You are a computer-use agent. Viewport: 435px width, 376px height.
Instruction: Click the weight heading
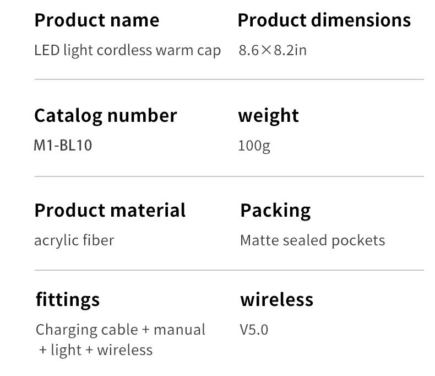click(x=269, y=116)
